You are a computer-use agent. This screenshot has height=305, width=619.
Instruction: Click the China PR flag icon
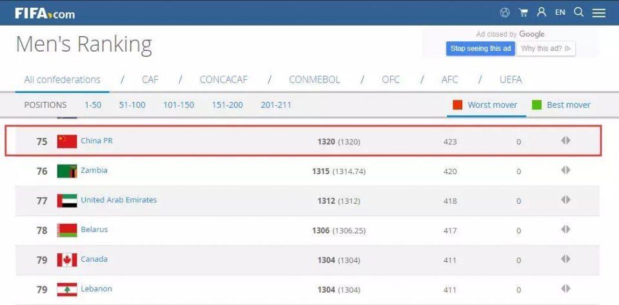(x=67, y=141)
